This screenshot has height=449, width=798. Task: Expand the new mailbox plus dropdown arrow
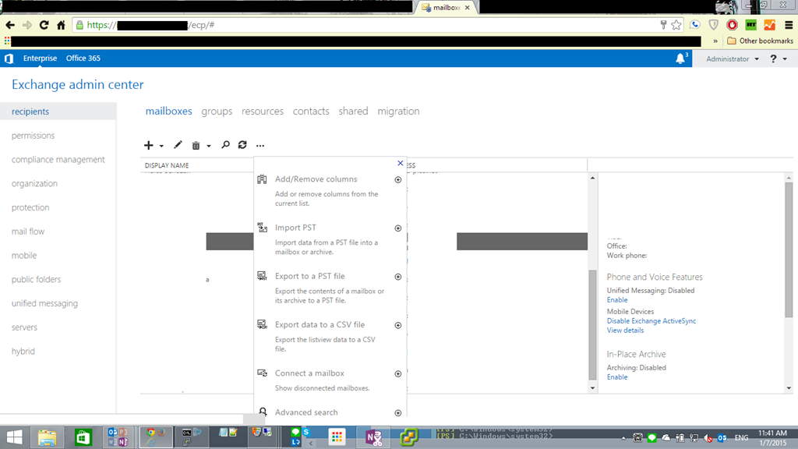161,146
